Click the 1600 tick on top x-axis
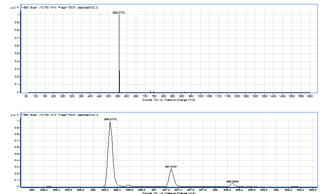This screenshot has height=194, width=326. [310, 96]
